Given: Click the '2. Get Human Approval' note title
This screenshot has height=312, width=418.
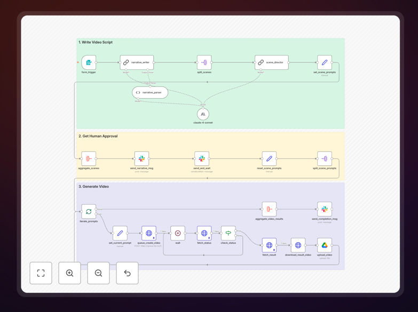Looking at the screenshot, I should 98,136.
